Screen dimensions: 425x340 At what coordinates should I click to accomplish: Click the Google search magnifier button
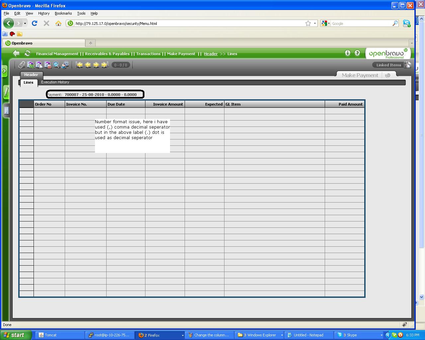(x=395, y=23)
